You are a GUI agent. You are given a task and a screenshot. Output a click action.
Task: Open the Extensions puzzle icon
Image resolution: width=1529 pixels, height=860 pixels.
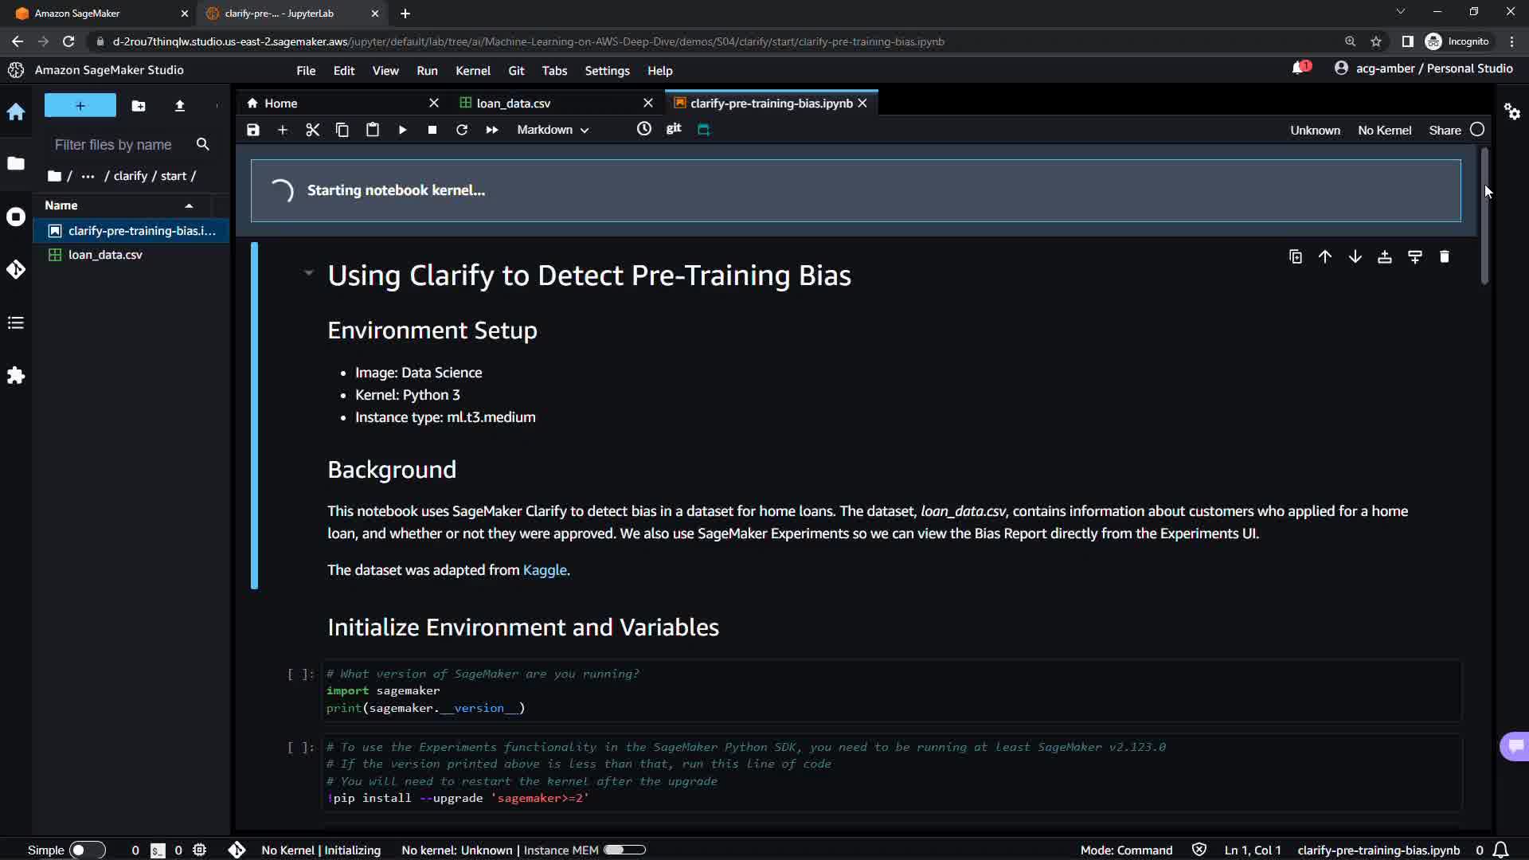(x=16, y=375)
